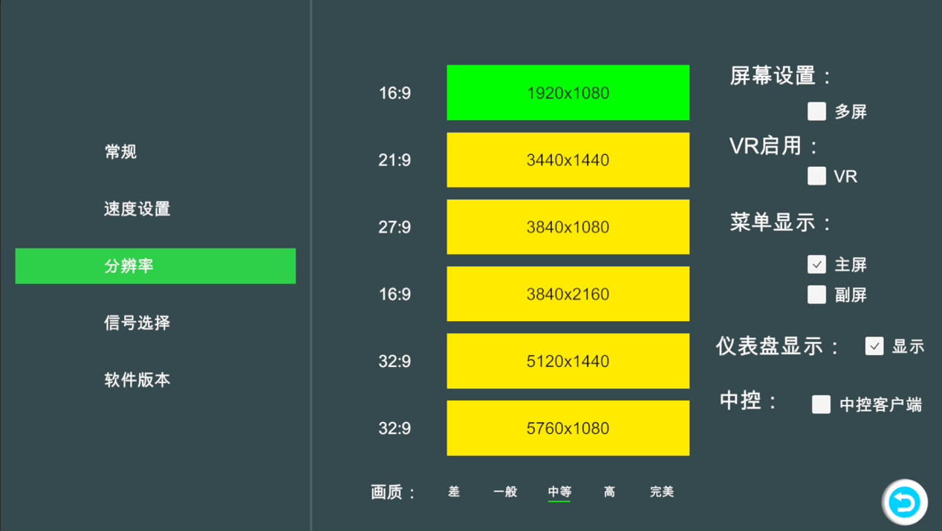Go to 速度设置 in sidebar
The image size is (942, 531).
tap(137, 209)
